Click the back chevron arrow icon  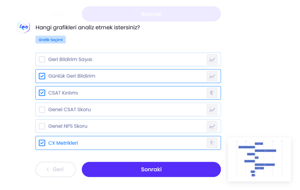(x=48, y=170)
